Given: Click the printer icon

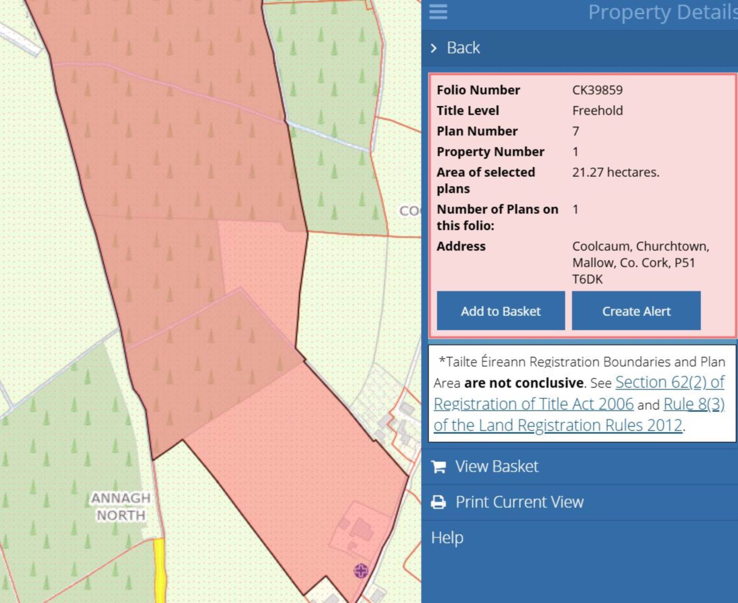Looking at the screenshot, I should pos(439,502).
